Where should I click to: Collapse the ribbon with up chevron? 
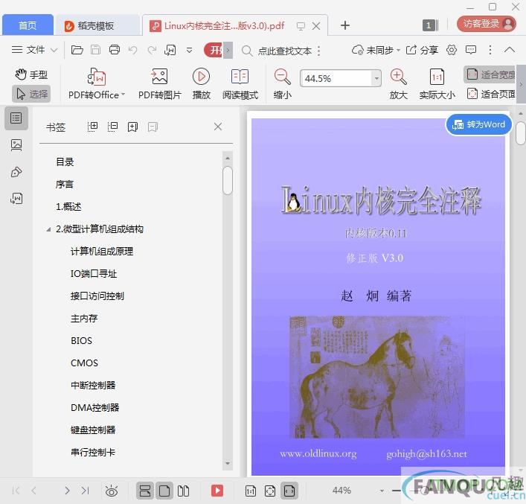coord(510,50)
